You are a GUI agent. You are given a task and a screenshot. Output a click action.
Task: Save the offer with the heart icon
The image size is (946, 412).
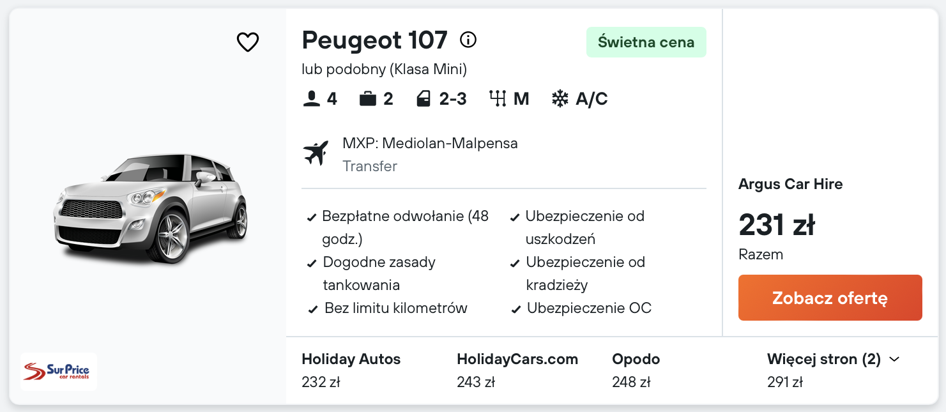point(248,42)
